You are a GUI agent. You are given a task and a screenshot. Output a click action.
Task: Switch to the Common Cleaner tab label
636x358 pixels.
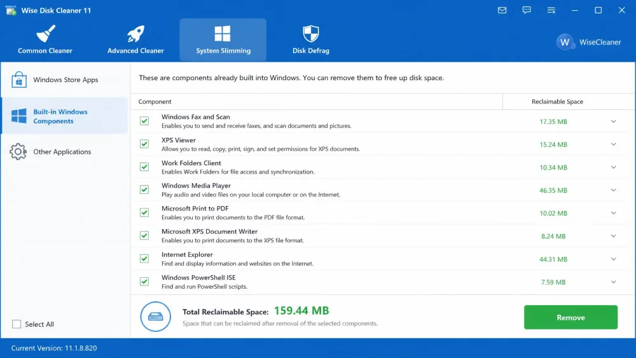click(x=45, y=51)
